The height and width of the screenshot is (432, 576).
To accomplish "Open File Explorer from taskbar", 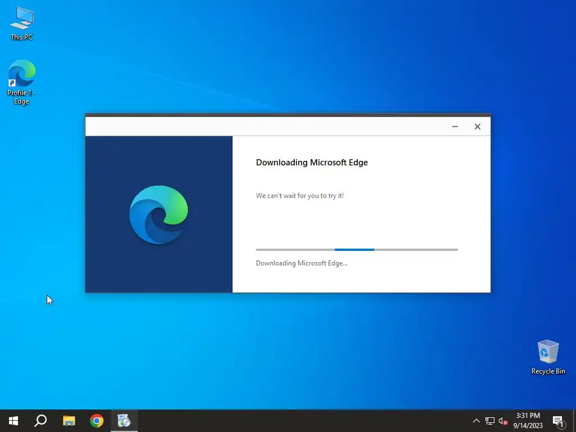I will pyautogui.click(x=69, y=421).
